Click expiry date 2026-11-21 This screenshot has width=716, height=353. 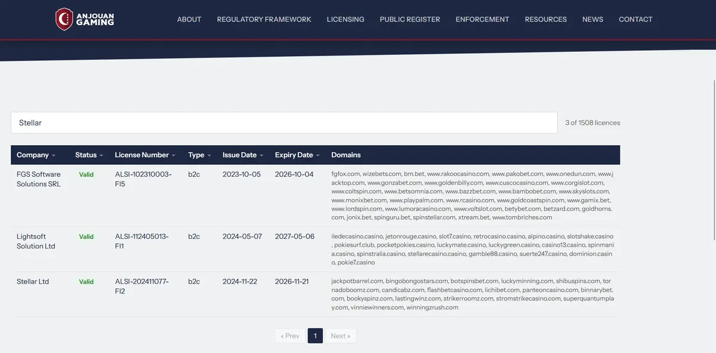pyautogui.click(x=292, y=281)
